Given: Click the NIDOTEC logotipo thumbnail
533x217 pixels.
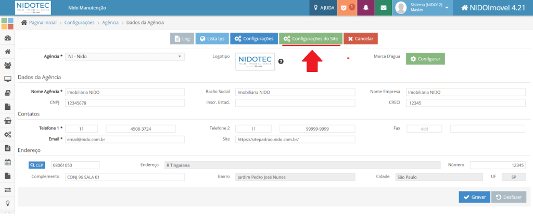Looking at the screenshot, I should 255,61.
